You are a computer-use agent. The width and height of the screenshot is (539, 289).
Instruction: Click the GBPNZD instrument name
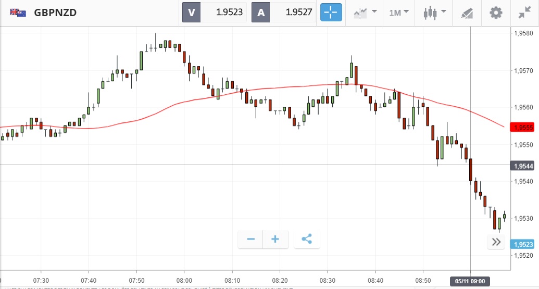tap(55, 12)
